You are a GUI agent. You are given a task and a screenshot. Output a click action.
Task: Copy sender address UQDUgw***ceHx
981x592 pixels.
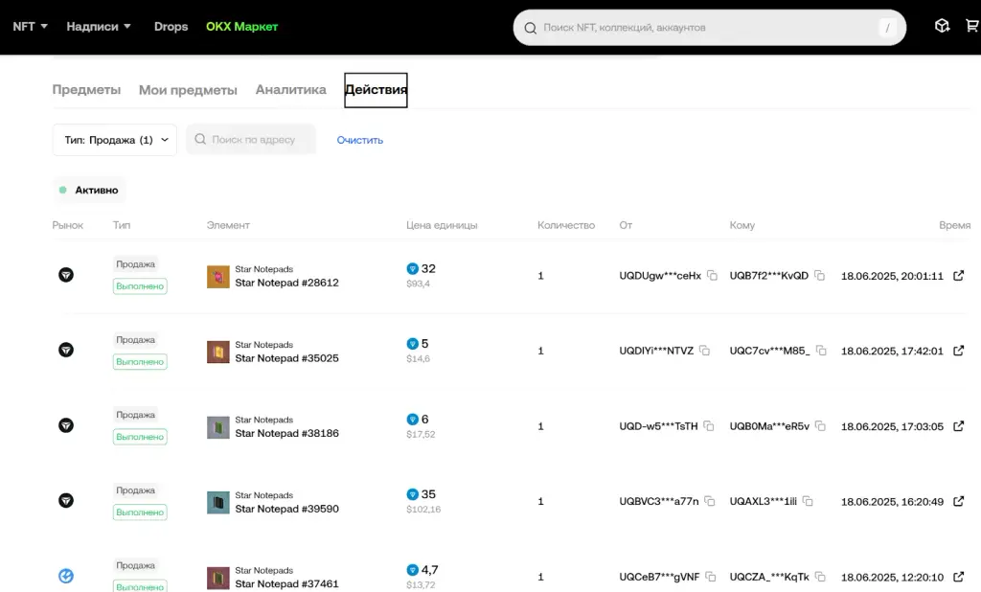click(x=712, y=275)
